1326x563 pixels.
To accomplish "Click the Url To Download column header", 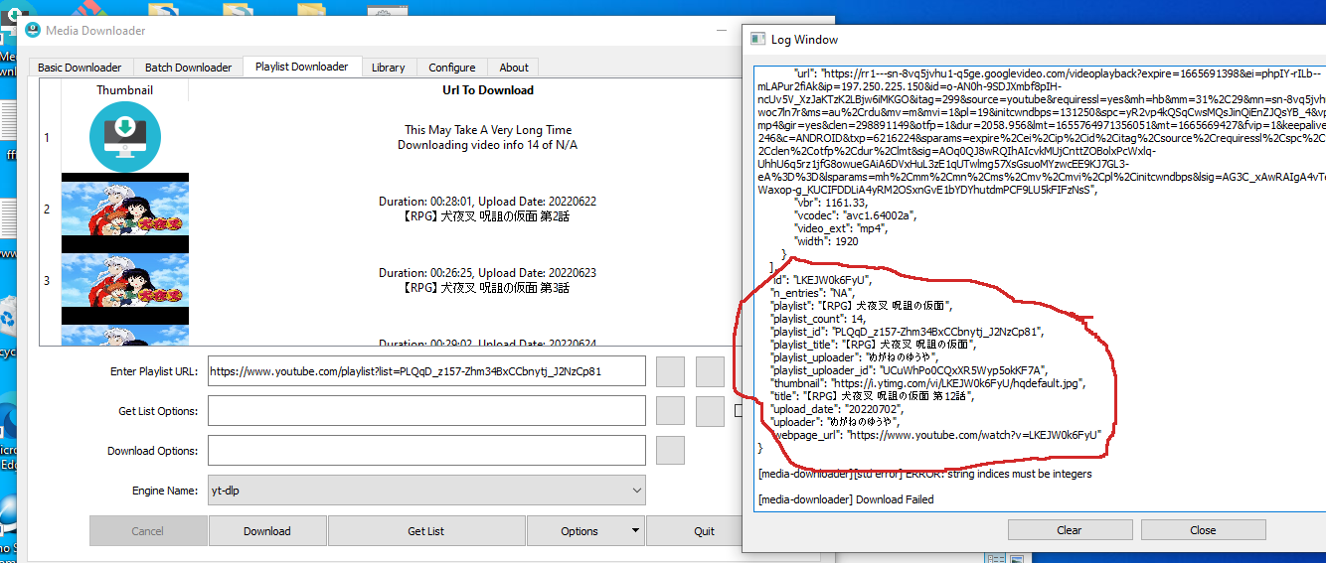I will coord(488,90).
